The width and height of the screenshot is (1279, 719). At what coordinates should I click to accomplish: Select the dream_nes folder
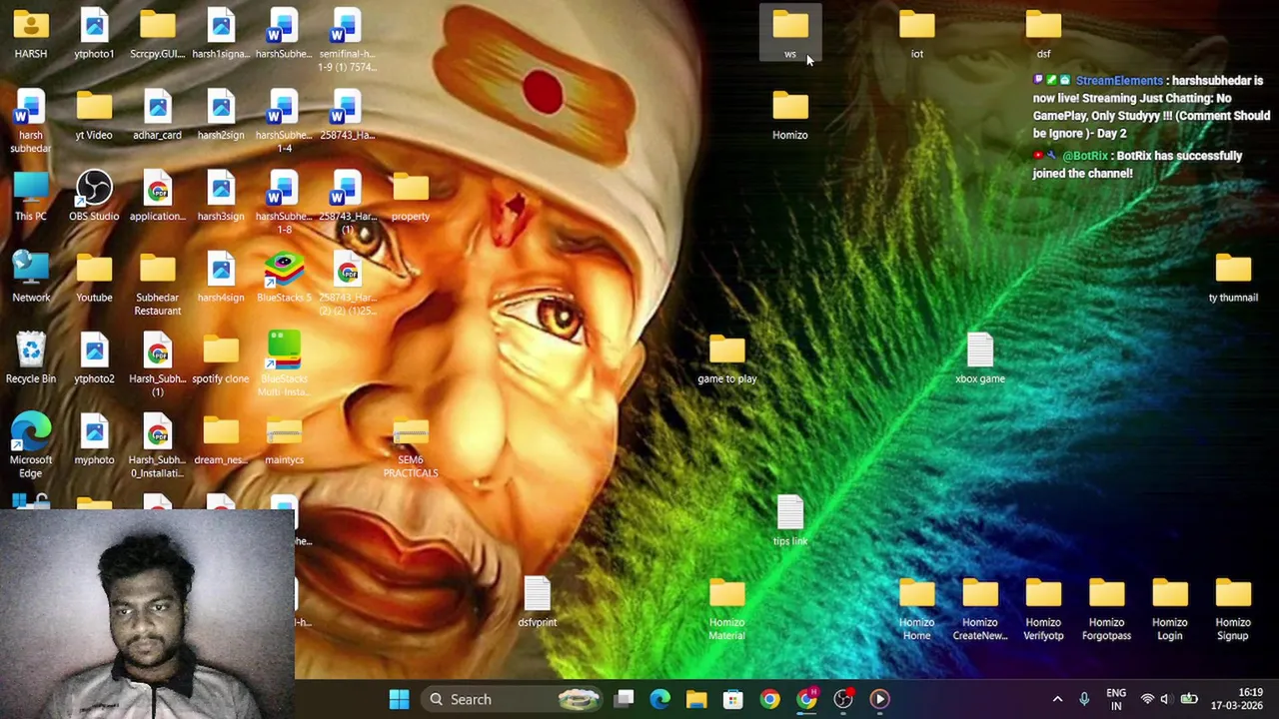tap(221, 439)
